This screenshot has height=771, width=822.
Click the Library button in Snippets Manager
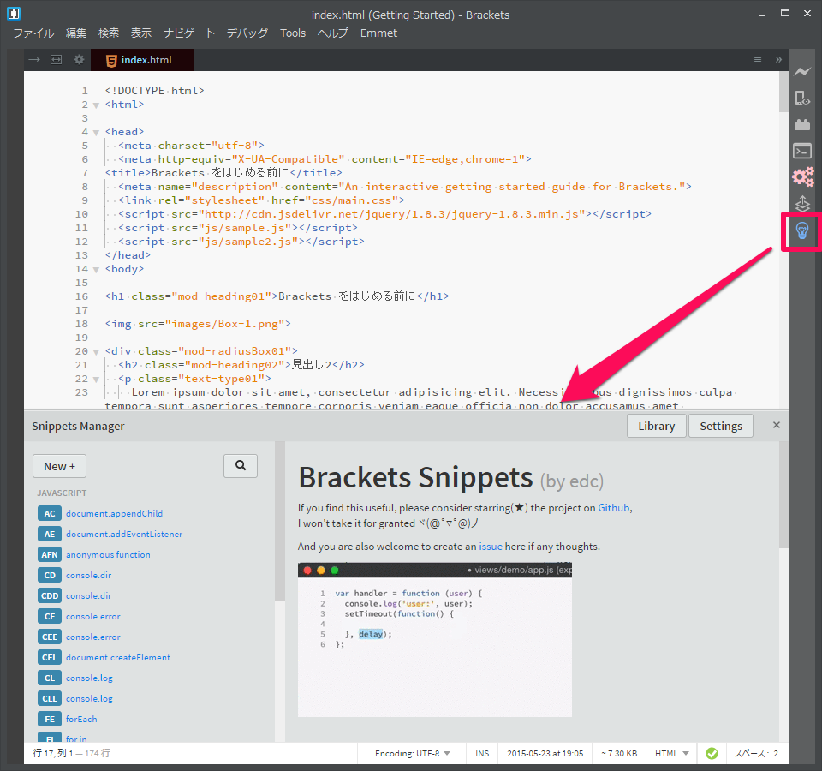657,426
